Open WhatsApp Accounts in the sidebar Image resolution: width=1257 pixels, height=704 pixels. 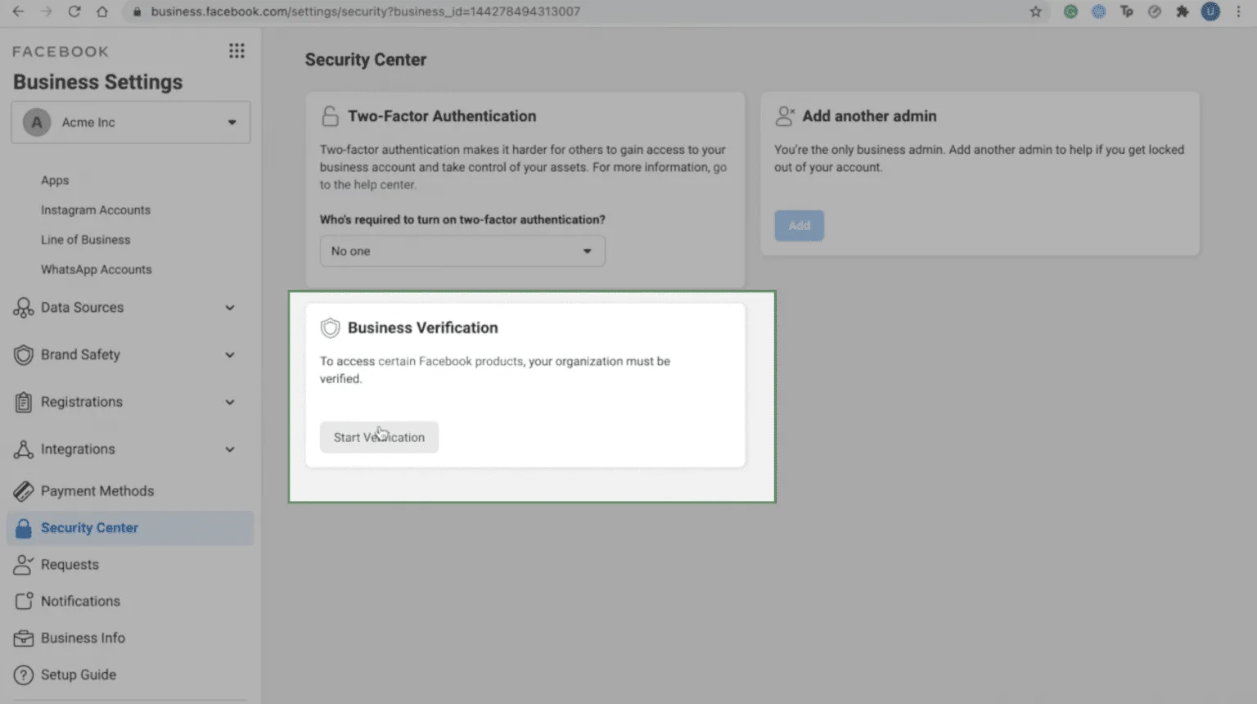(x=97, y=269)
